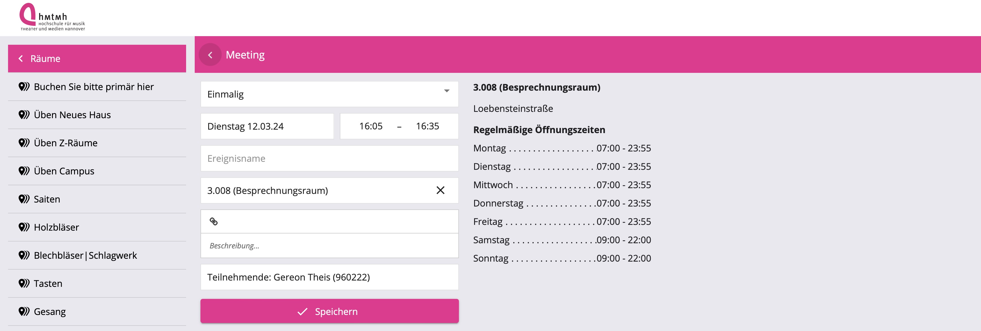Click location icon beside Gesang

coord(24,311)
